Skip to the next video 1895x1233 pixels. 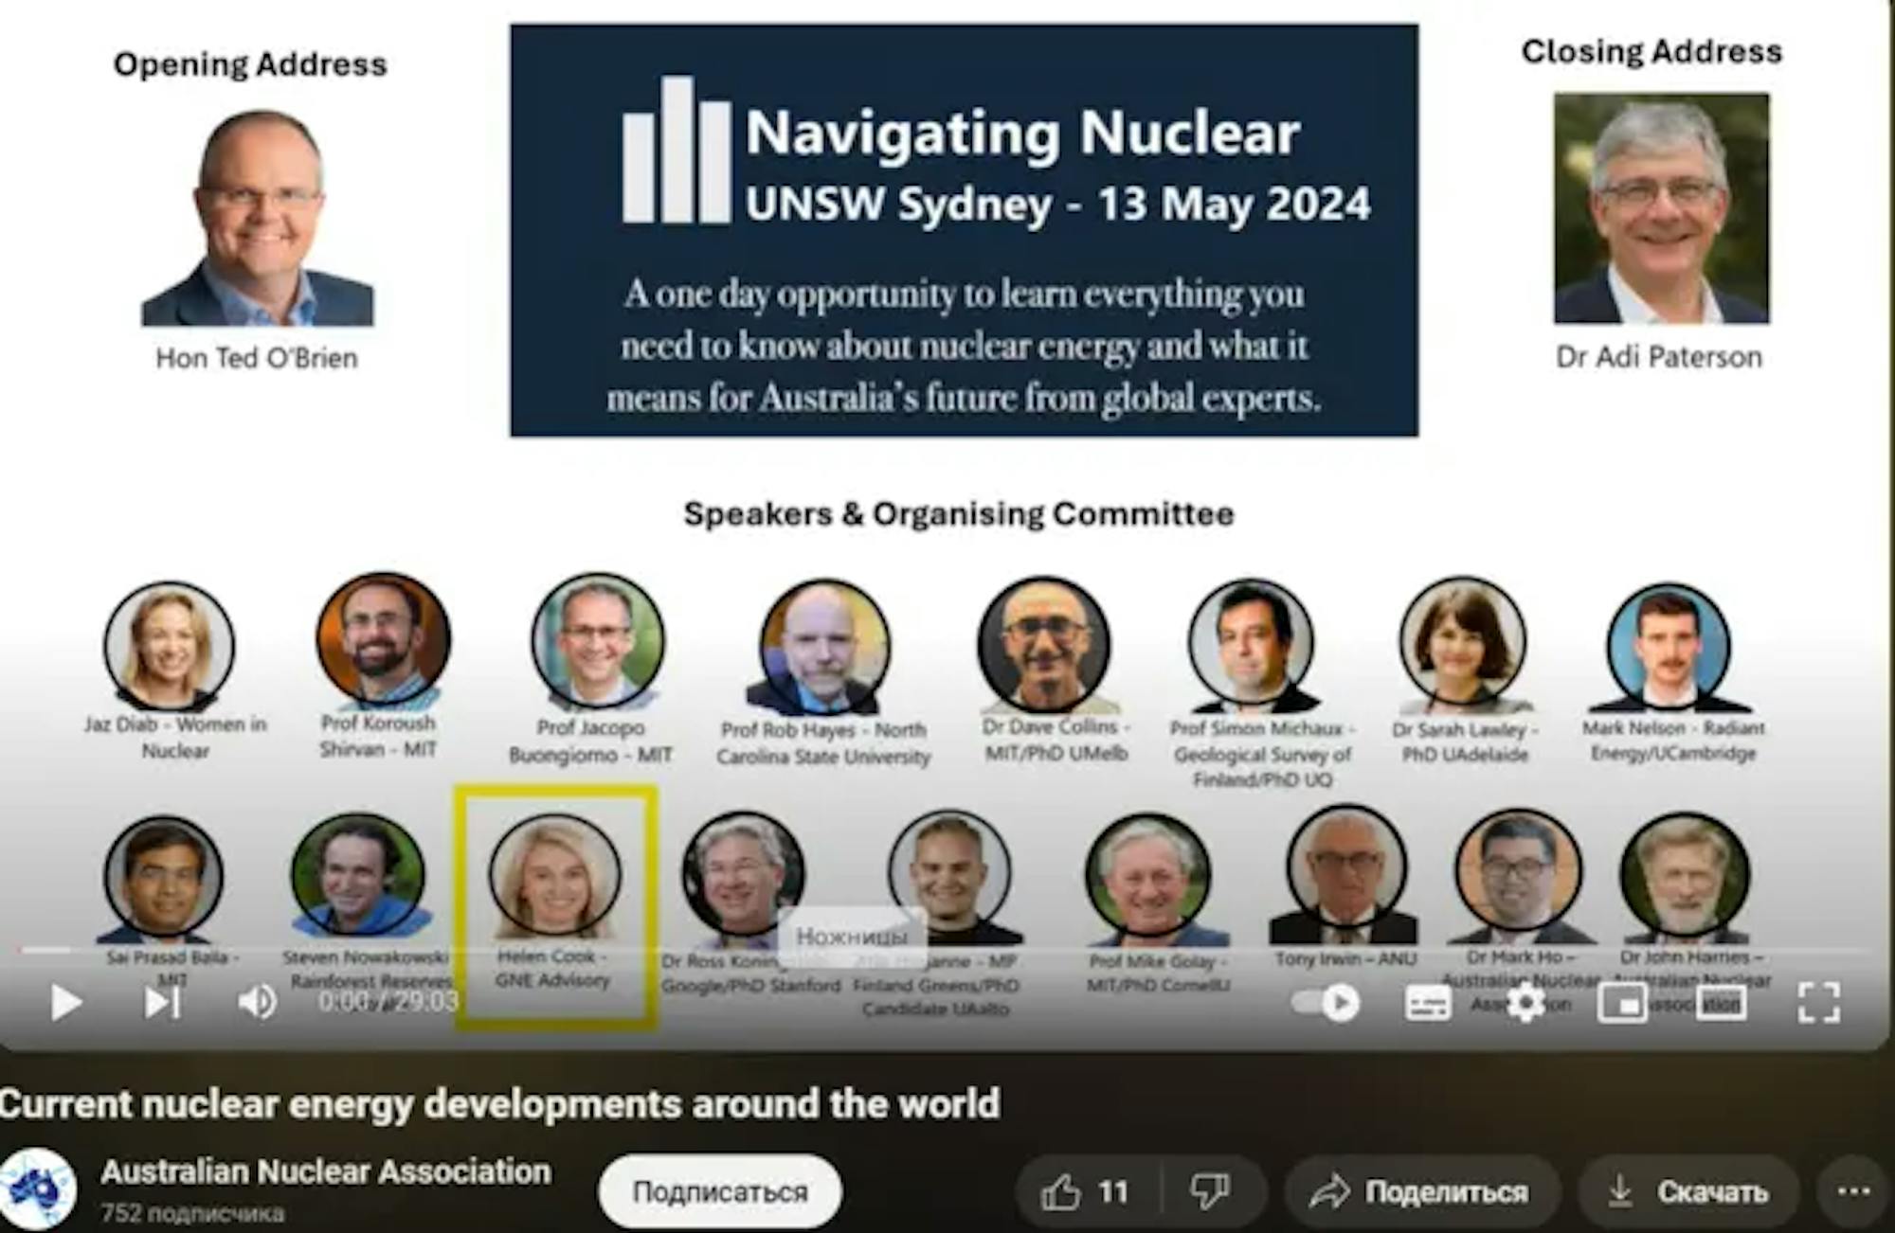[x=162, y=1002]
